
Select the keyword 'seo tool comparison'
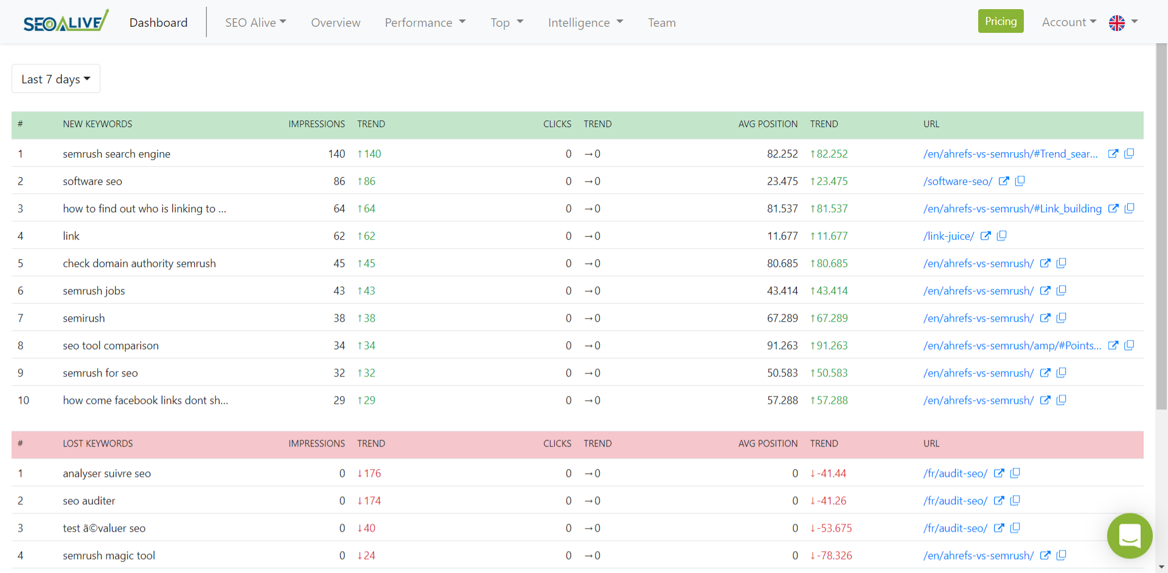[111, 346]
